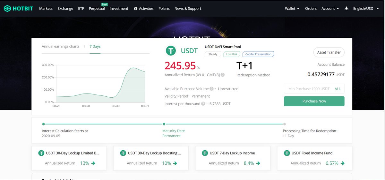Click ALL to use full balance
Screen dimensions: 385x180
point(338,89)
